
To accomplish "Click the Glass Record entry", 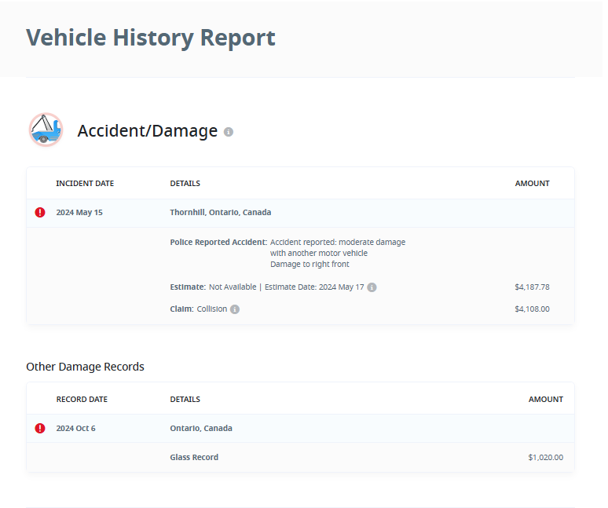I will tap(194, 457).
